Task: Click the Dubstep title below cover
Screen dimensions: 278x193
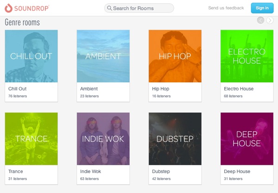Action: pos(162,171)
